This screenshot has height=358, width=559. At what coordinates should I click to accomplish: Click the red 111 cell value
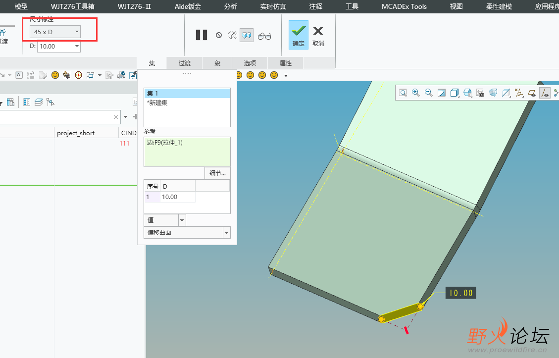(x=124, y=143)
